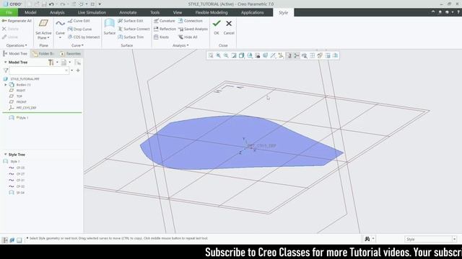This screenshot has width=462, height=259.
Task: Switch to Live Simulation tab
Action: [92, 12]
